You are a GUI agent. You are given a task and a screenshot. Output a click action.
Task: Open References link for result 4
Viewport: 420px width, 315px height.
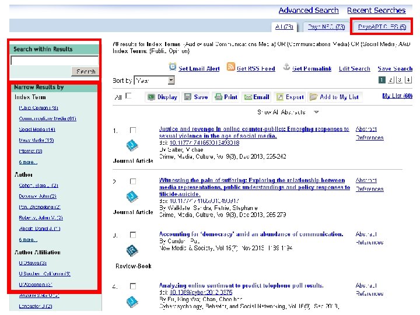(370, 294)
